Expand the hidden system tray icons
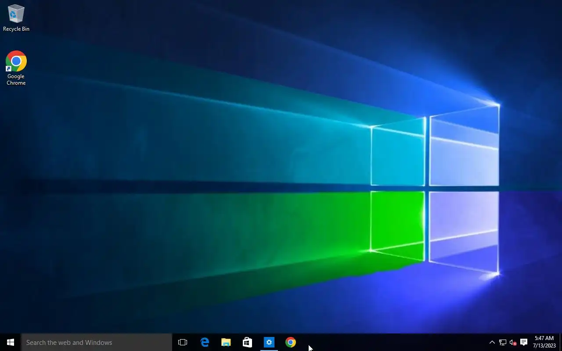562x351 pixels. (492, 342)
